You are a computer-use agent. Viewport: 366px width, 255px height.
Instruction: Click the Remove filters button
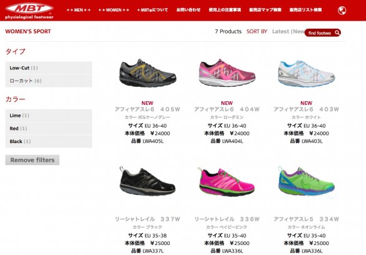tap(32, 160)
